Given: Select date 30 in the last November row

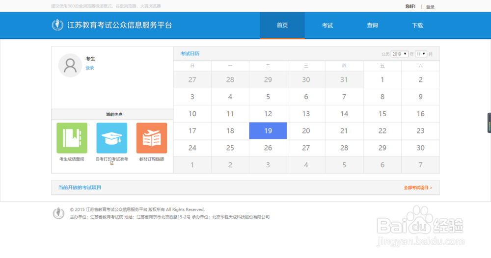Looking at the screenshot, I should click(421, 148).
